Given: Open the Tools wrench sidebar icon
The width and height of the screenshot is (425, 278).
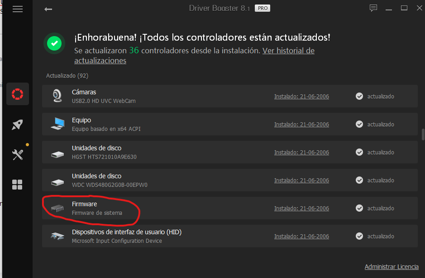Looking at the screenshot, I should click(x=17, y=155).
